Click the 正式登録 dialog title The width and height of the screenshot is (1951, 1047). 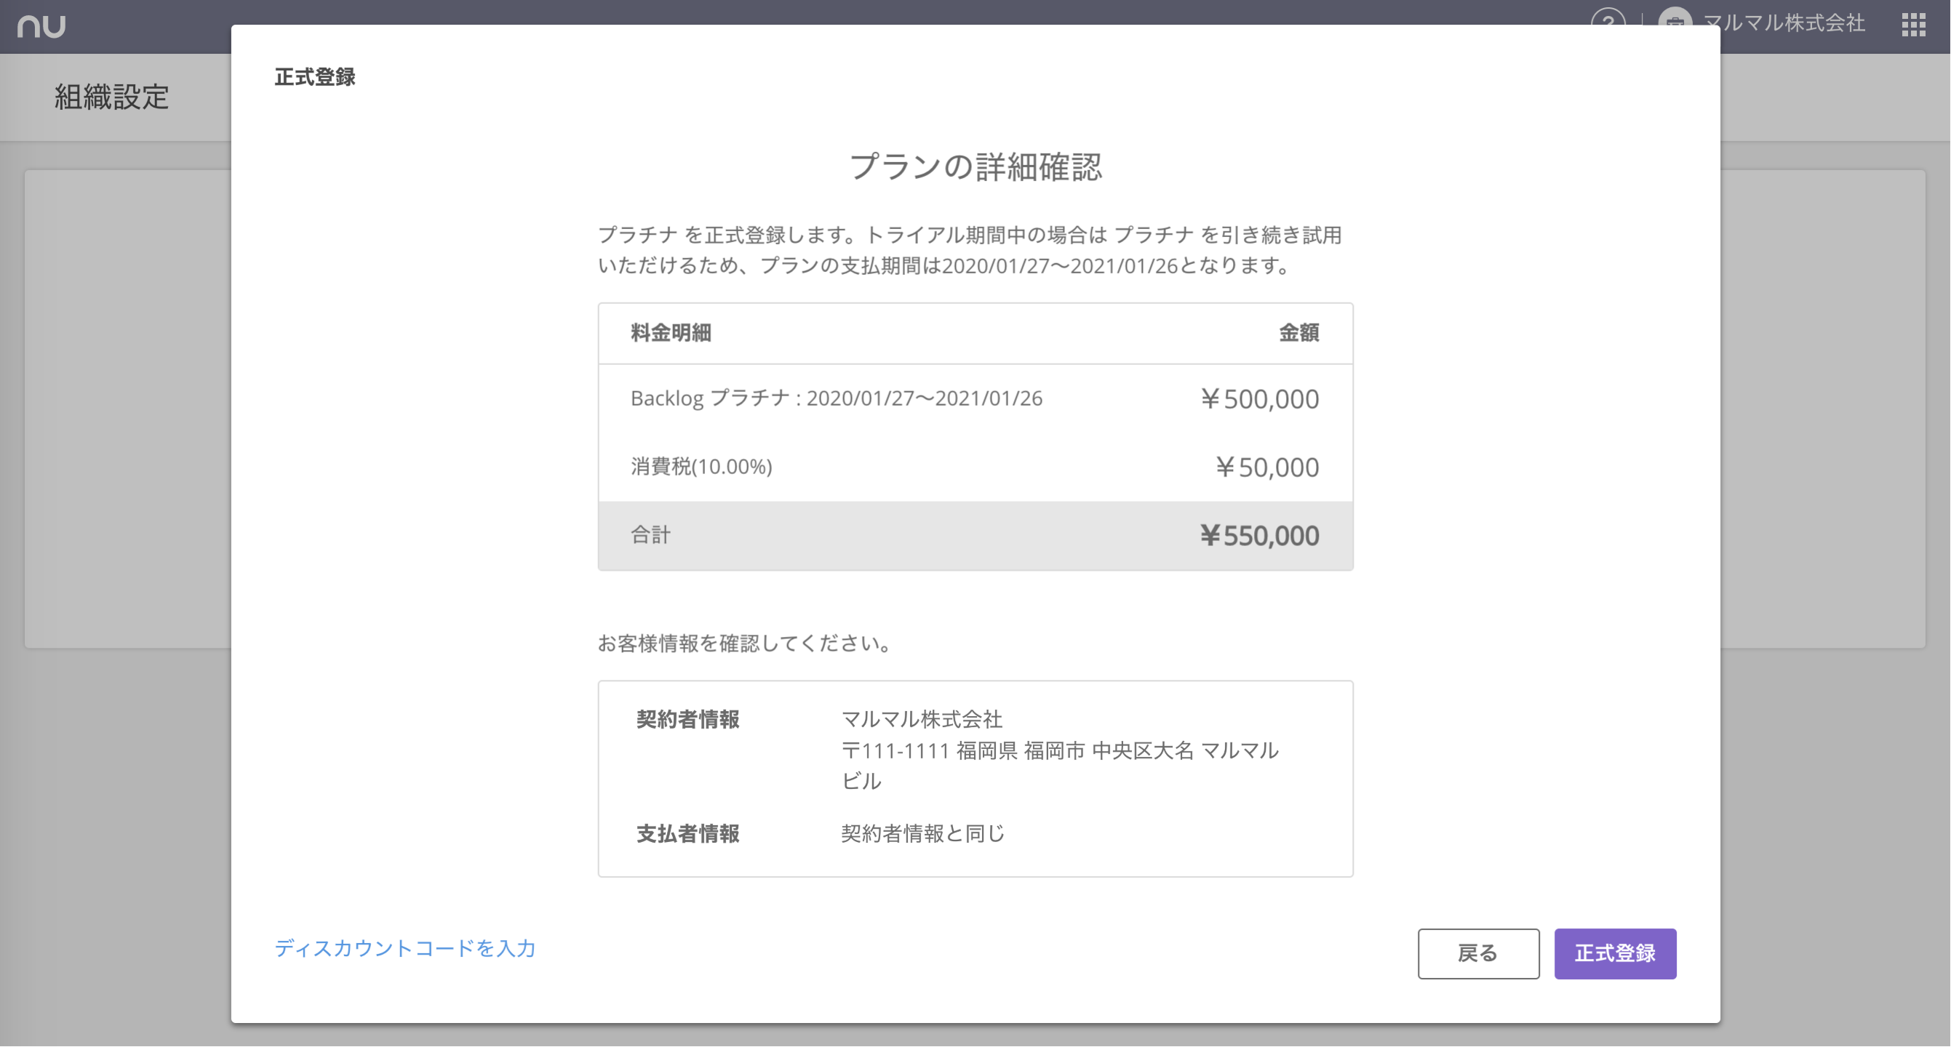314,76
